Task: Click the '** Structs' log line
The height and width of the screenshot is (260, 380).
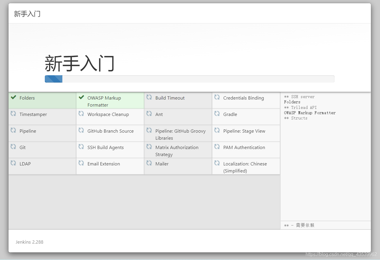Action: 296,118
